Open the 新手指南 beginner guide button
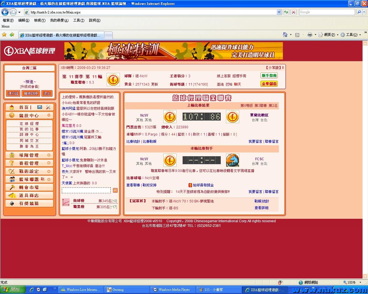Image resolution: width=368 pixels, height=294 pixels. pos(269,76)
